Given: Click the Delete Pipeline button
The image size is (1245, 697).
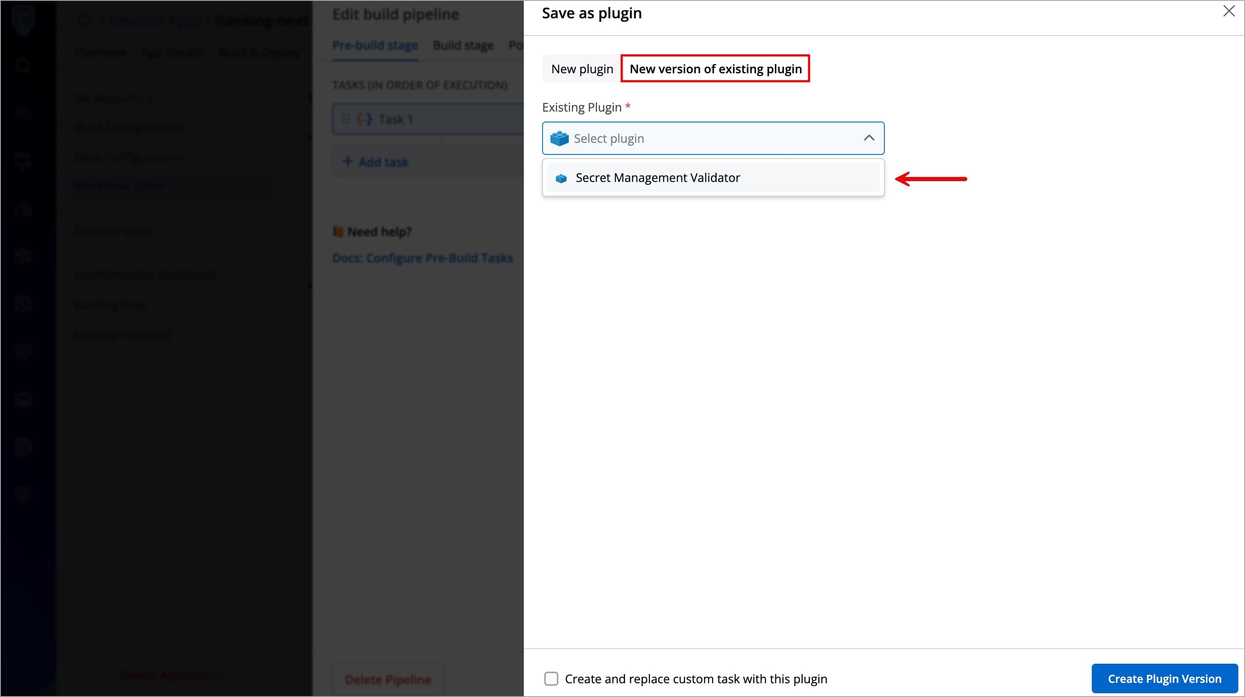Looking at the screenshot, I should coord(388,680).
